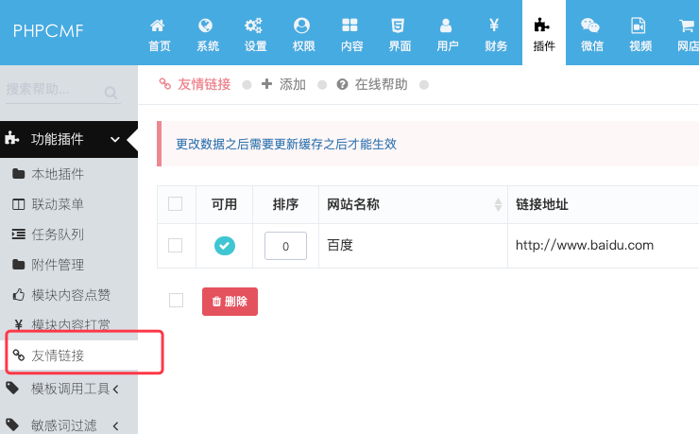Open the 界面 HTML5 icon

coord(398,26)
